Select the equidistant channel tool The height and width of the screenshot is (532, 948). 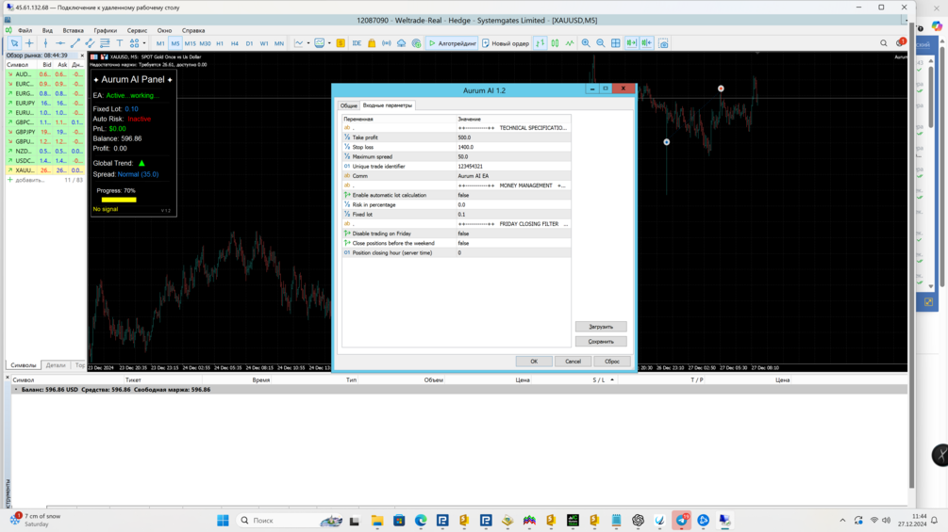pyautogui.click(x=91, y=43)
